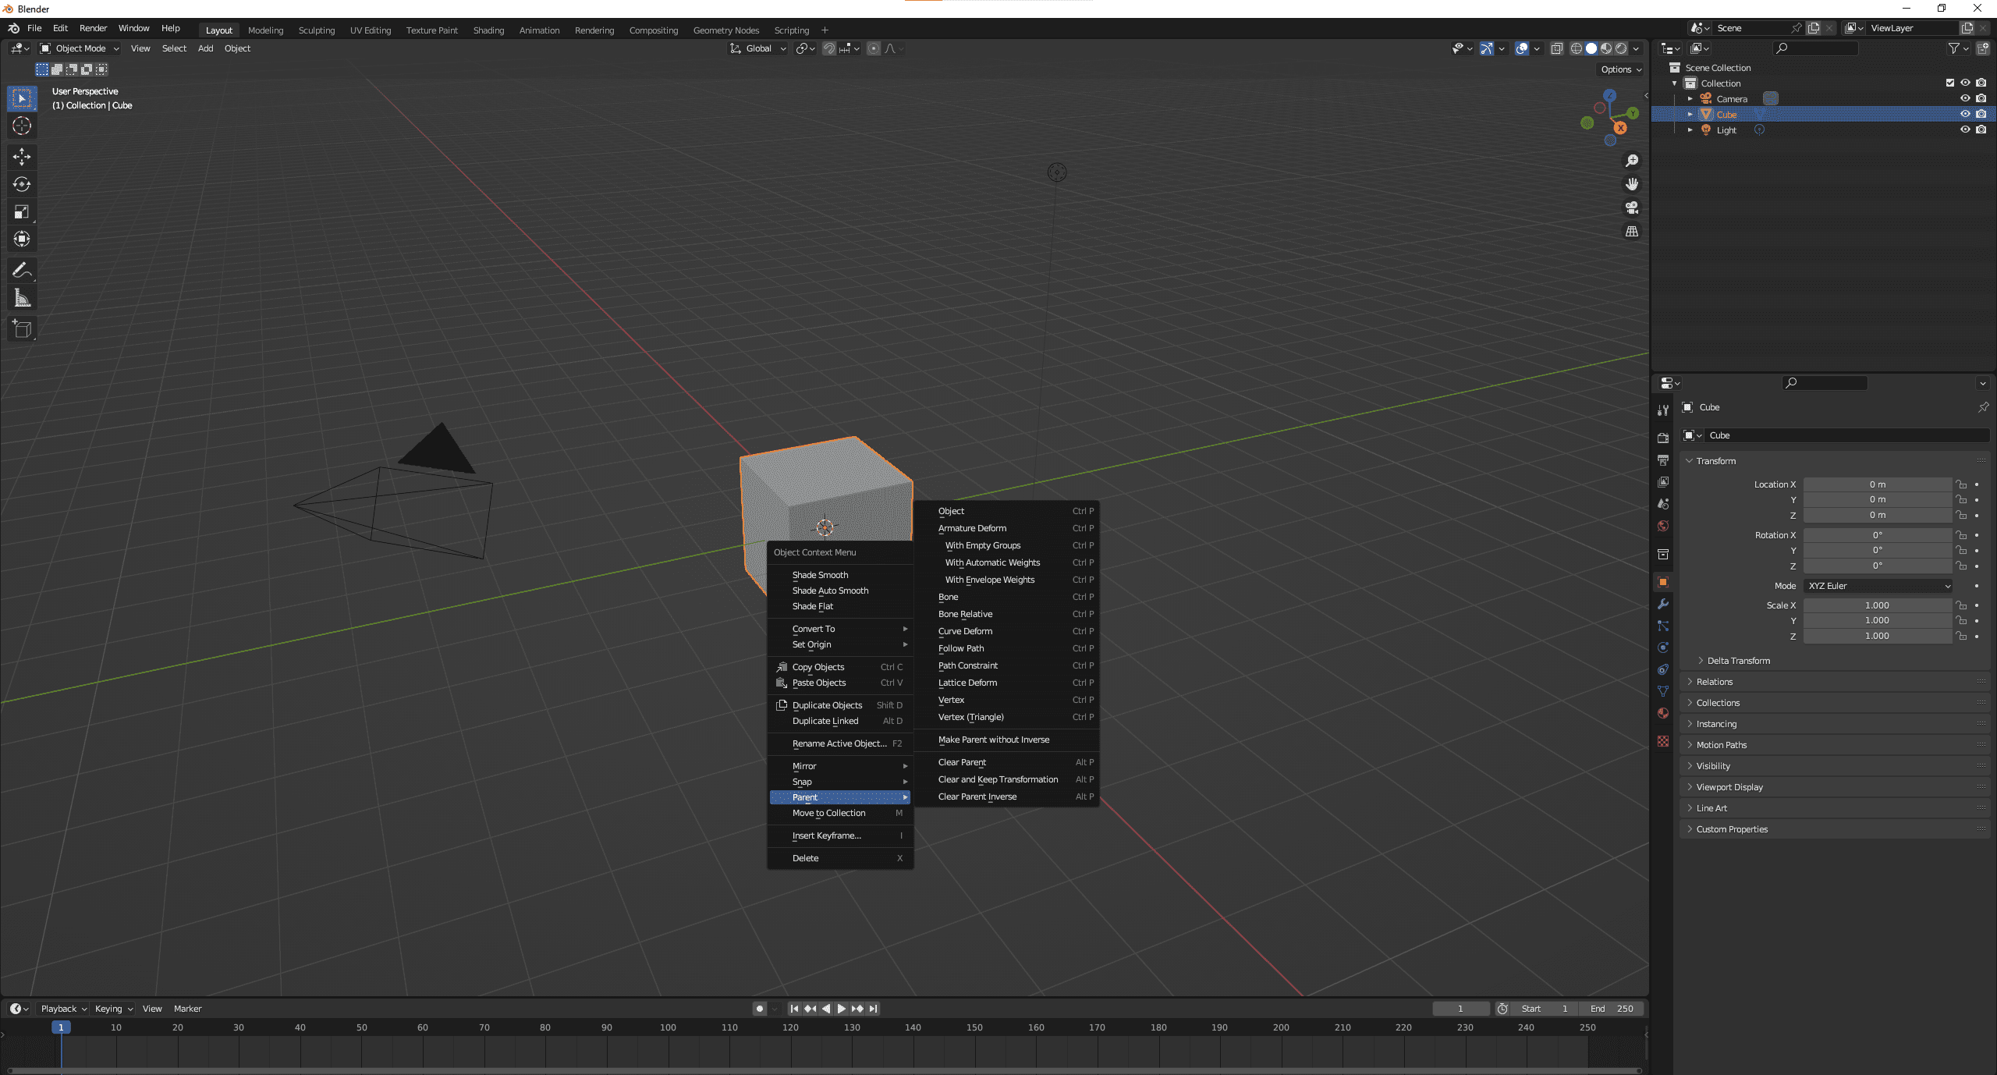Expand the Camera item in the outliner
Viewport: 1997px width, 1075px height.
1690,98
